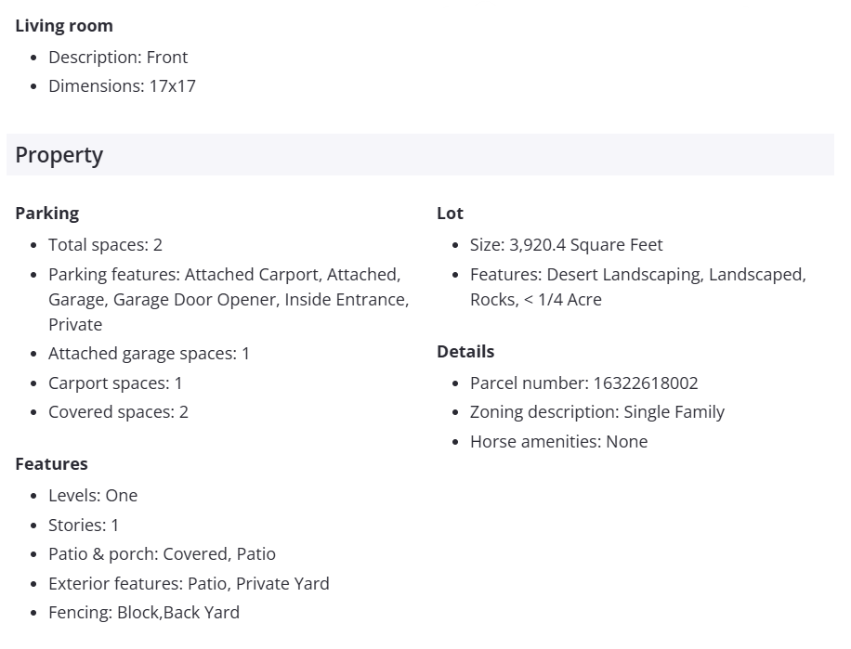Select the Attached garage spaces entry
Screen dimensions: 851x649
pyautogui.click(x=149, y=354)
